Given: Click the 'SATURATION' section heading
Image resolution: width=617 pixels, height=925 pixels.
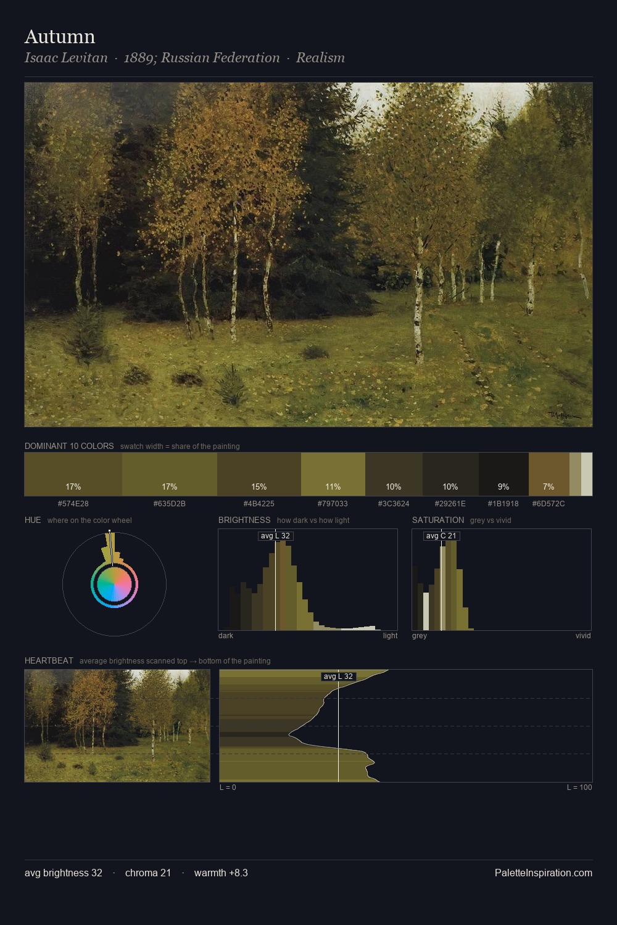Looking at the screenshot, I should coord(438,520).
